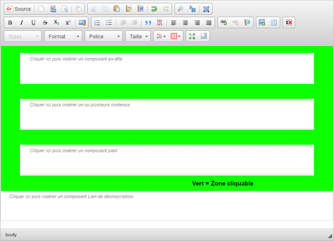Screen dimensions: 334x241
Task: Click the Undo arrow icon
Action: (x=154, y=9)
